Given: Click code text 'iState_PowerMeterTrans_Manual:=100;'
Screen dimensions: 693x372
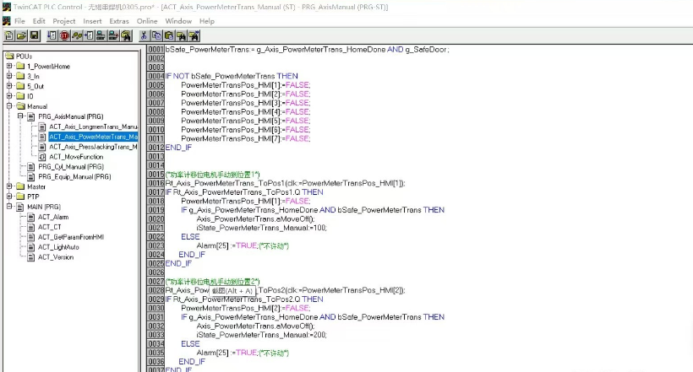Looking at the screenshot, I should [262, 228].
